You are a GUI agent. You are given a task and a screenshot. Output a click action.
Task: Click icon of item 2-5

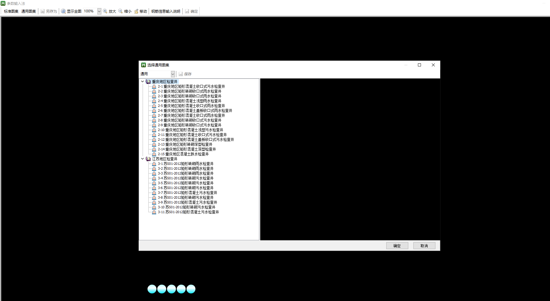tap(154, 106)
